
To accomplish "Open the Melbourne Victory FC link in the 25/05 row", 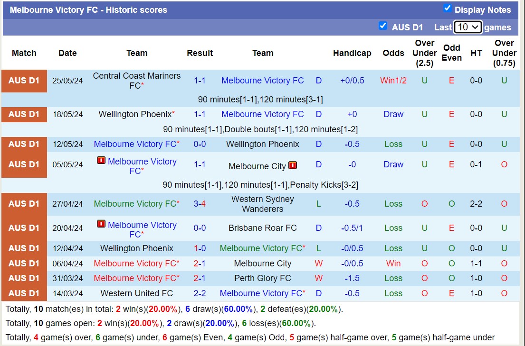I will pyautogui.click(x=262, y=81).
